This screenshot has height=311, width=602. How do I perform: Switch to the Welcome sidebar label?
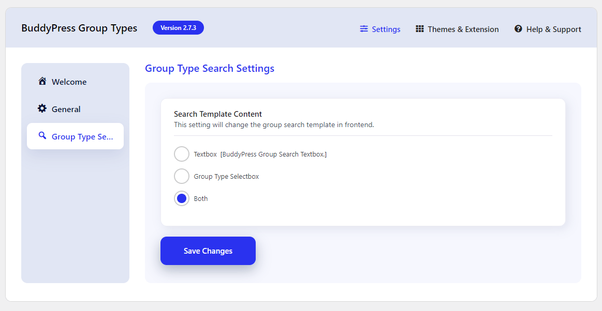(x=69, y=82)
